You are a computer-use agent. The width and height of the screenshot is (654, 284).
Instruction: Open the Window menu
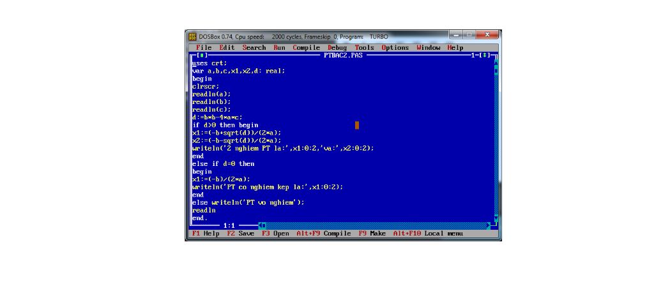[x=429, y=47]
